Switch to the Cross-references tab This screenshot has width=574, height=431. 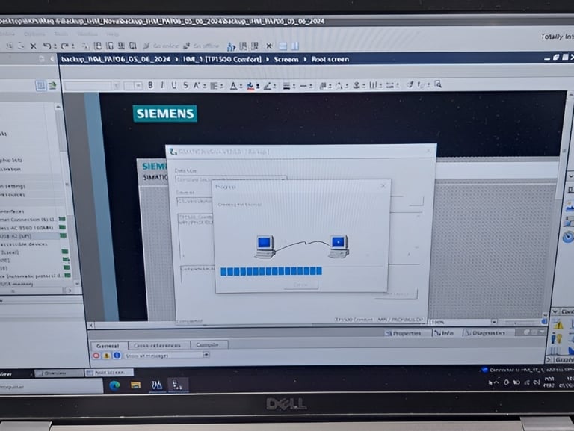[158, 345]
